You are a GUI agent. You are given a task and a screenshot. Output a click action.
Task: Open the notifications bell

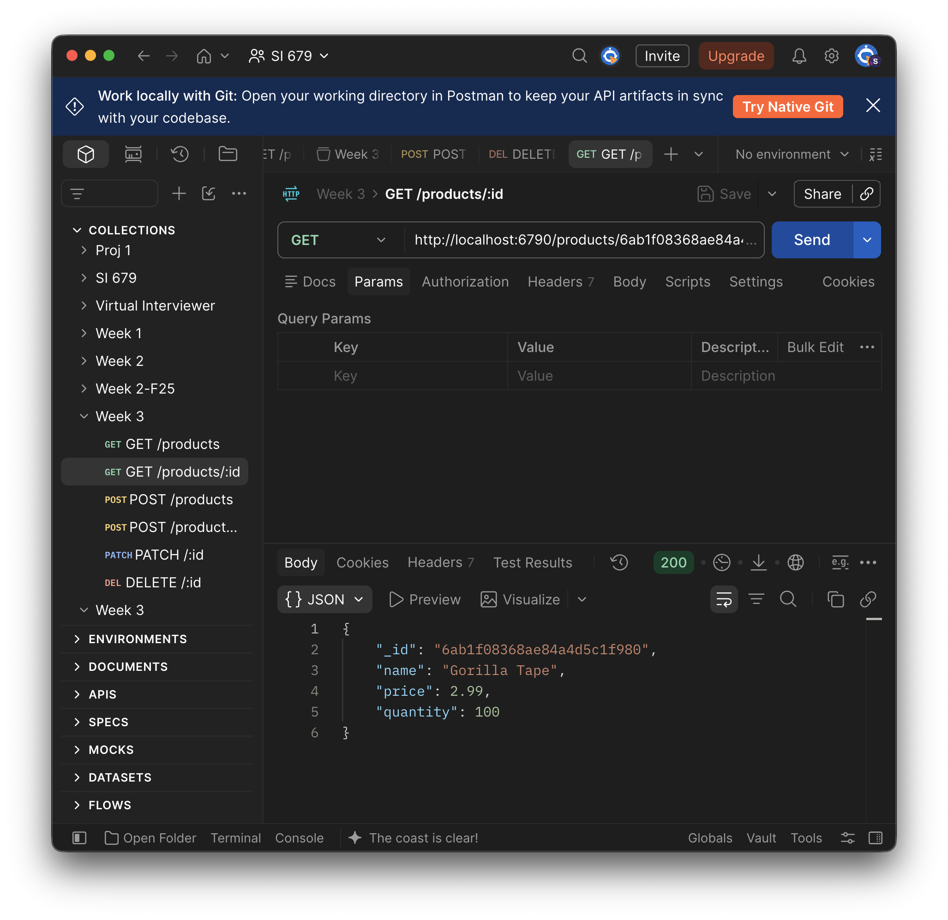(x=798, y=56)
